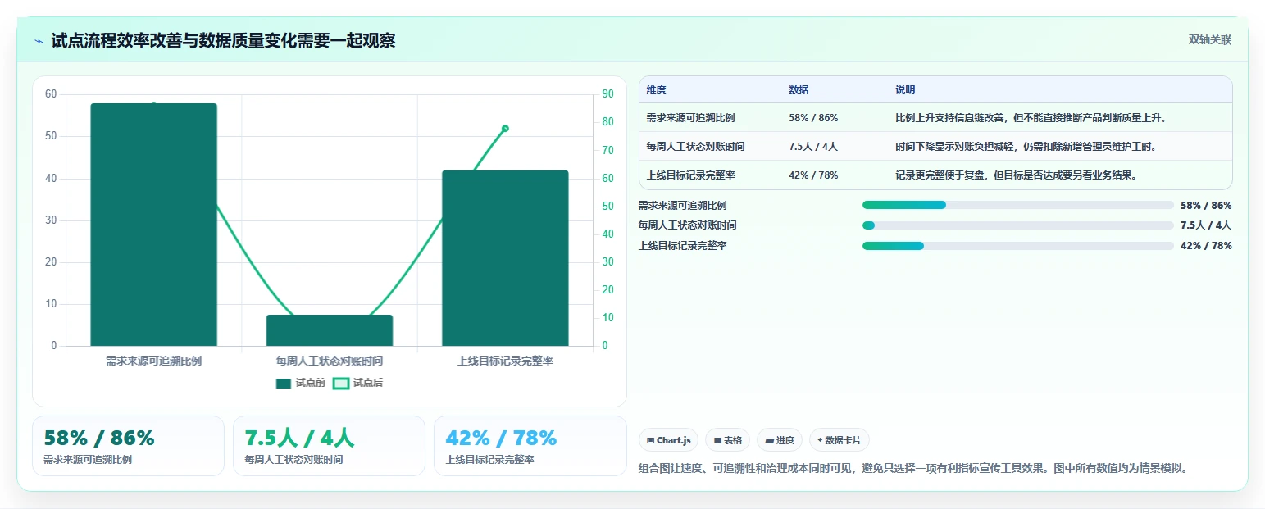
Task: Click the Chart.js chip
Action: [x=668, y=440]
